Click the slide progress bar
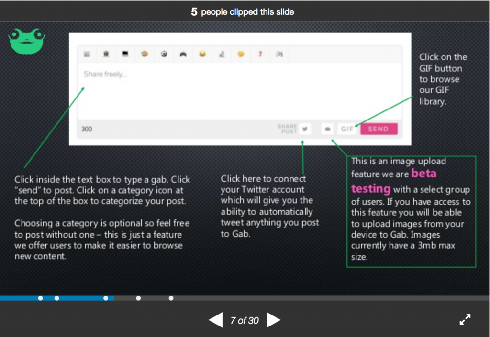 (245, 298)
